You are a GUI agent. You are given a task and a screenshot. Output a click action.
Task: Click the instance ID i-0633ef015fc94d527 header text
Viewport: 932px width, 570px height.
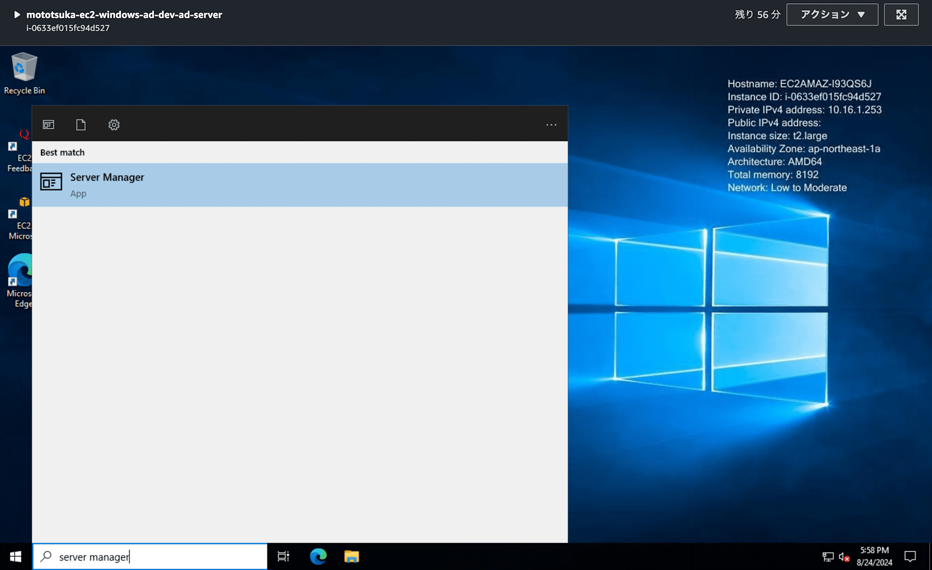(68, 28)
